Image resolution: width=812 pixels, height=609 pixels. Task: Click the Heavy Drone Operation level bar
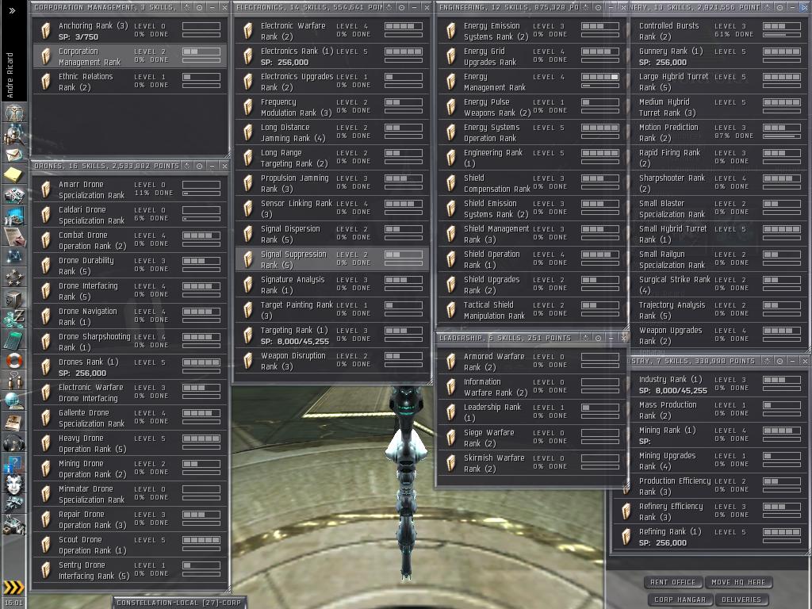click(x=201, y=439)
